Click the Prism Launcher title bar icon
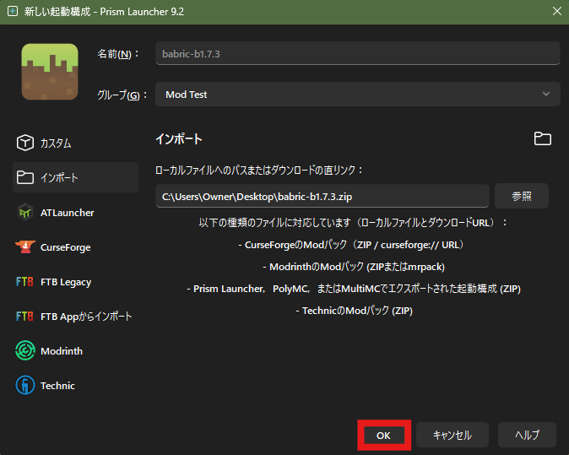The image size is (569, 455). click(x=13, y=11)
